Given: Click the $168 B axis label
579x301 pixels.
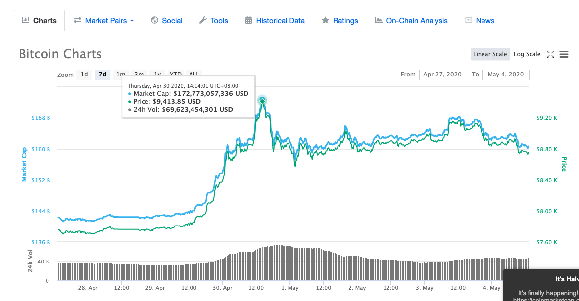Looking at the screenshot, I should click(x=41, y=118).
